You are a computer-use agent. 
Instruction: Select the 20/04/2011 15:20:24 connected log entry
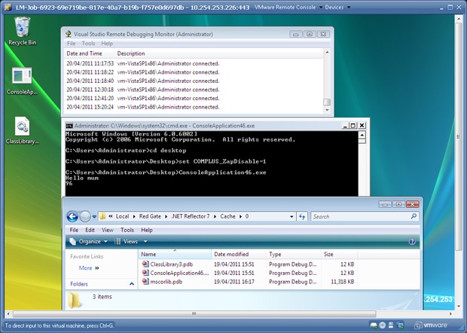[194, 107]
